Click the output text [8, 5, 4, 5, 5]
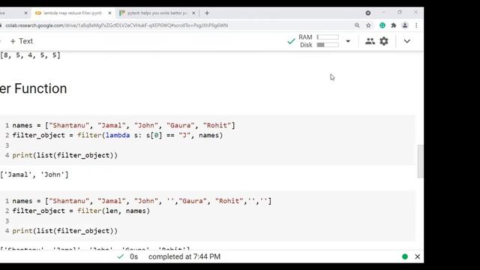Screen dimensions: 480x270 [30, 55]
